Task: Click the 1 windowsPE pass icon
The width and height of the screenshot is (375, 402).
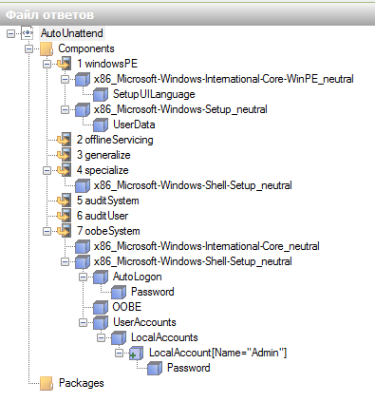Action: pos(65,64)
